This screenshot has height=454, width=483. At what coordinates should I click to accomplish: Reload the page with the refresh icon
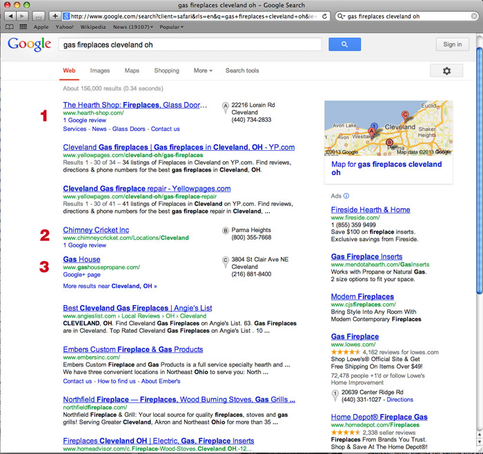[x=324, y=17]
